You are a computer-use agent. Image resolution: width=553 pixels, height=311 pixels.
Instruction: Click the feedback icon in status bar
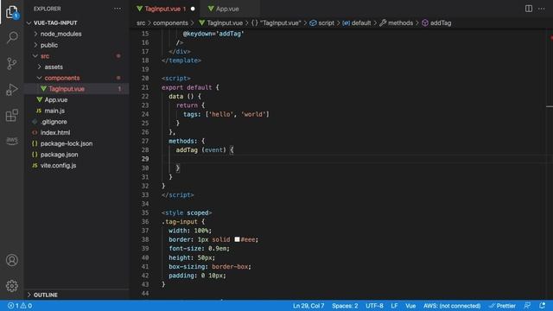[x=527, y=305]
